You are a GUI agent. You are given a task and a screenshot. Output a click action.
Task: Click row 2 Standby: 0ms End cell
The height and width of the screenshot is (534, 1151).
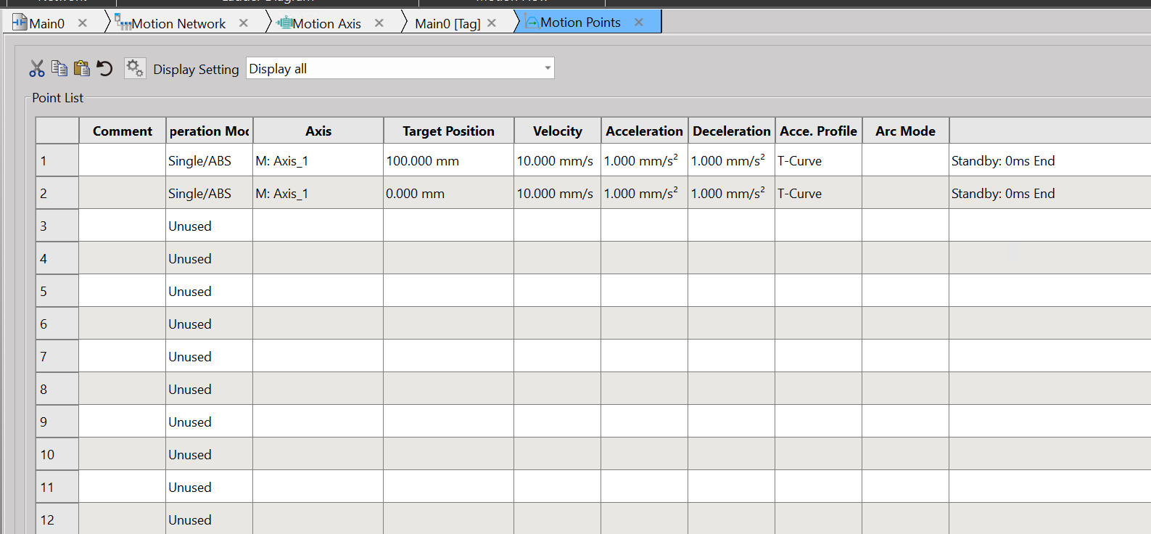click(1003, 193)
